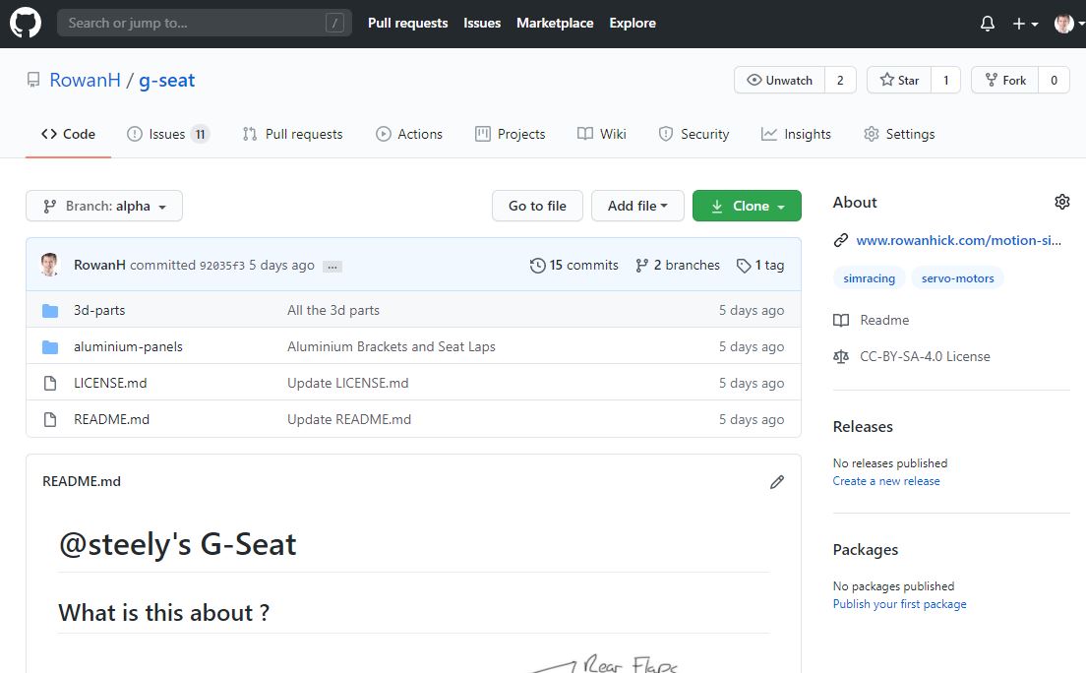Screen dimensions: 1086x673
Task: Star the g-seat repository
Action: coord(899,81)
